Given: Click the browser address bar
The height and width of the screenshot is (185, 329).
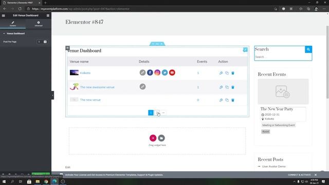Looking at the screenshot, I should coord(147,9).
